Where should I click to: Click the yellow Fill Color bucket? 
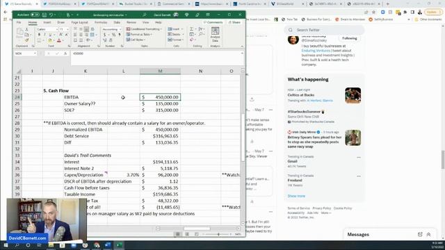[x=50, y=40]
